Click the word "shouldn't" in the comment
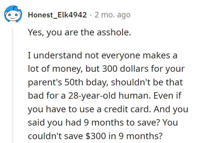197x143 pixels. pos(131,82)
